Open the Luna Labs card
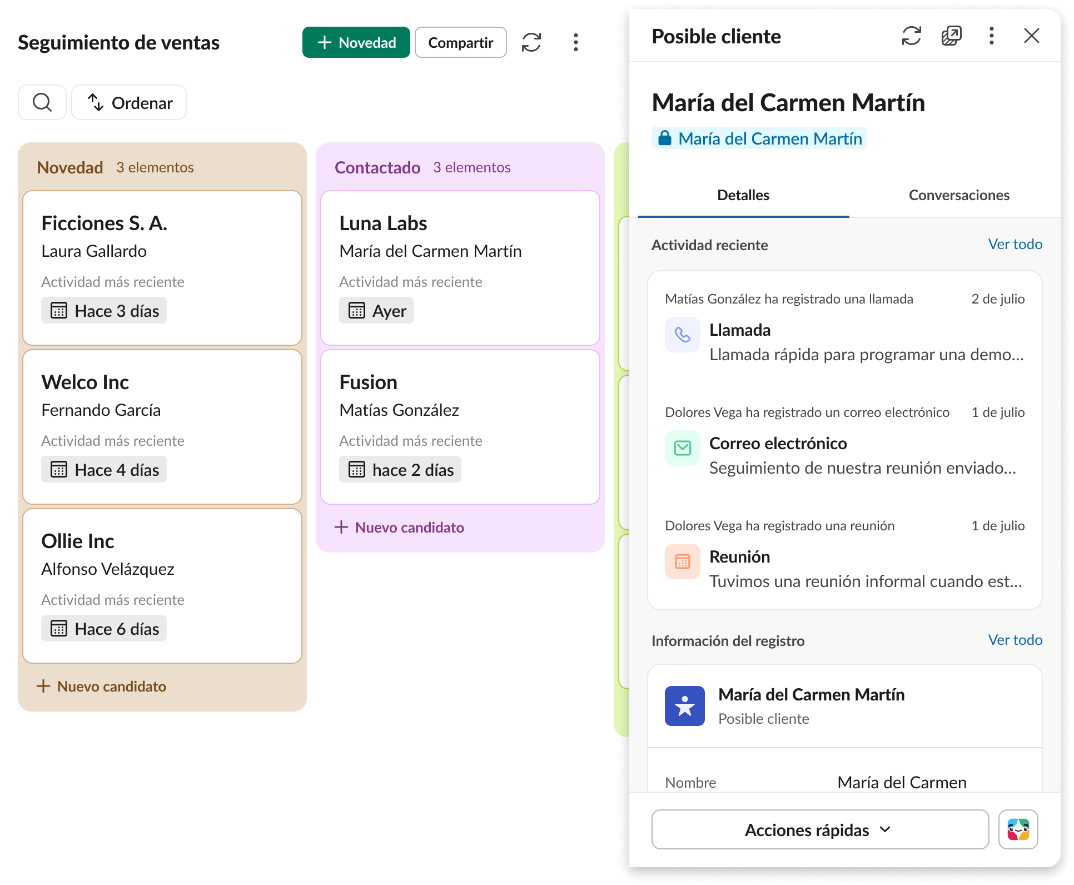The image size is (1074, 885). coord(460,268)
